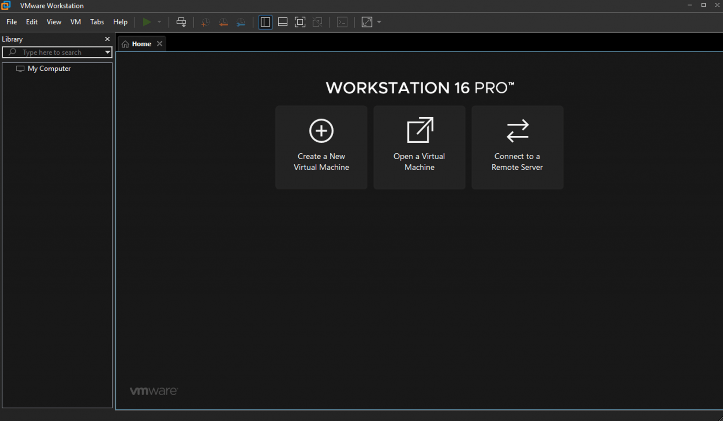Open the power options dropdown arrow
This screenshot has width=723, height=421.
tap(160, 22)
